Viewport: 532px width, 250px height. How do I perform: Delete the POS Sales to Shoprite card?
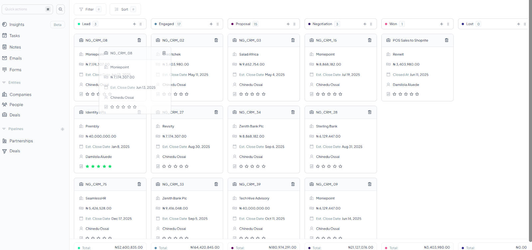[447, 40]
